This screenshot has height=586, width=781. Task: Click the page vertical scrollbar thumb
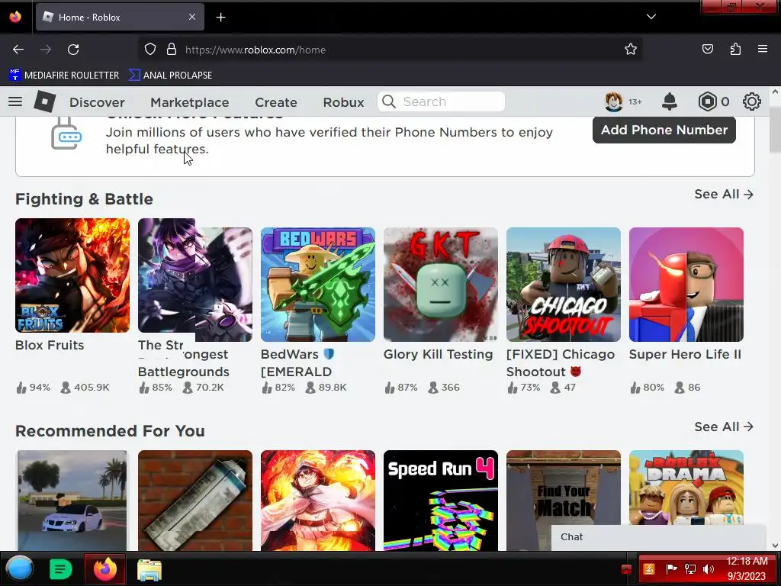[x=775, y=128]
